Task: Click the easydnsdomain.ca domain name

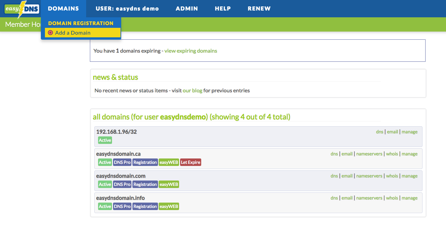Action: (118, 154)
